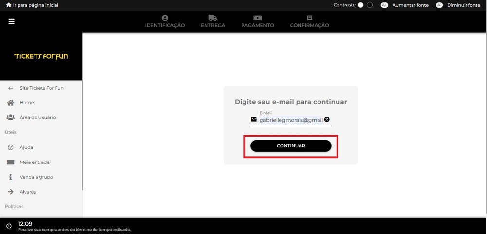Click the CONTINUAR button
This screenshot has height=234, width=487.
pyautogui.click(x=291, y=146)
